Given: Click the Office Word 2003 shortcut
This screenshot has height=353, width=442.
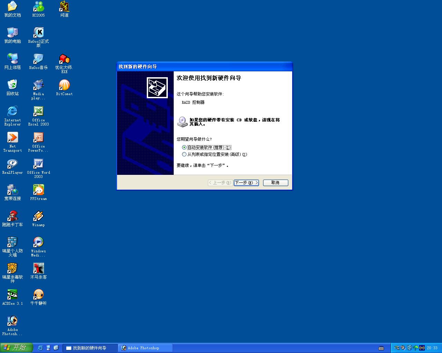Looking at the screenshot, I should point(38,168).
